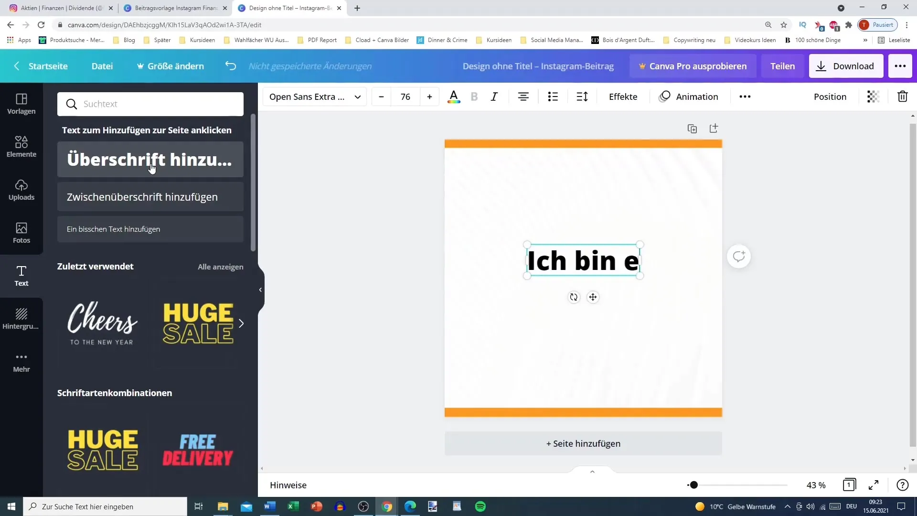
Task: Open the Mehr sidebar options
Action: (21, 362)
